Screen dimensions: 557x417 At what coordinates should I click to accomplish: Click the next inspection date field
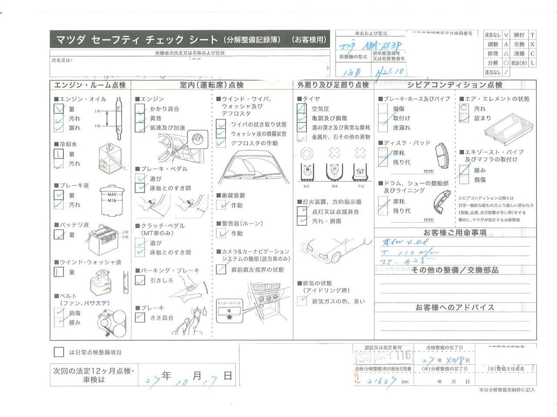187,375
